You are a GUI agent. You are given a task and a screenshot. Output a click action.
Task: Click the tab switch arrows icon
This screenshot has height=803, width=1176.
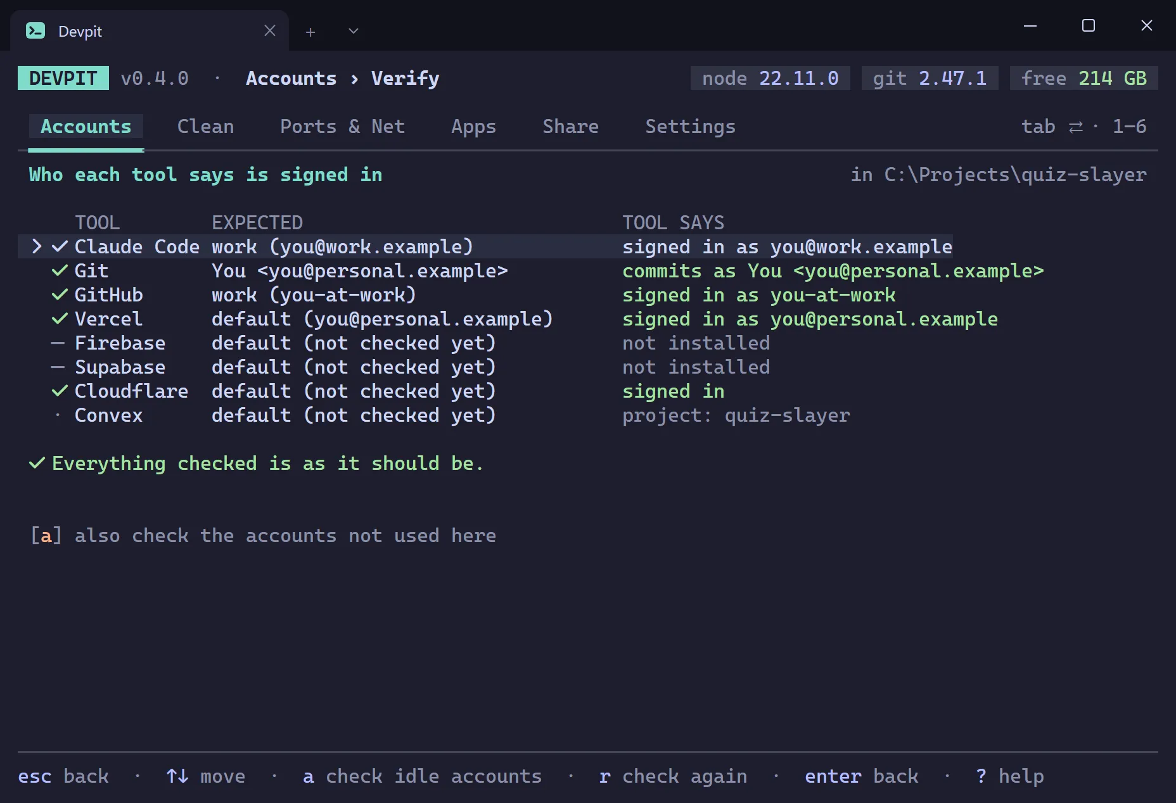[x=1076, y=127]
